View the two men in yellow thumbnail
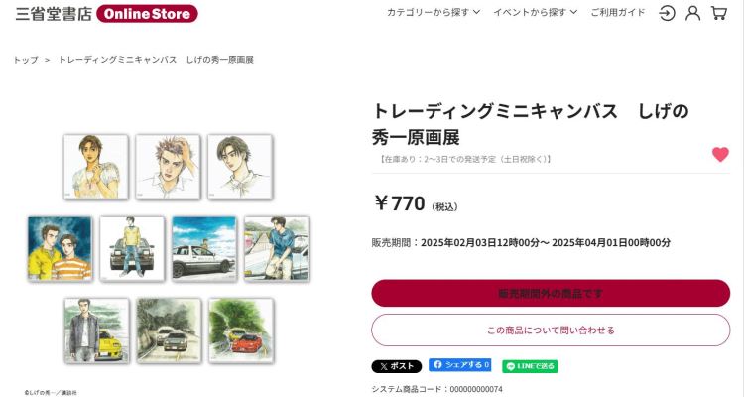744x397 pixels. tap(60, 248)
